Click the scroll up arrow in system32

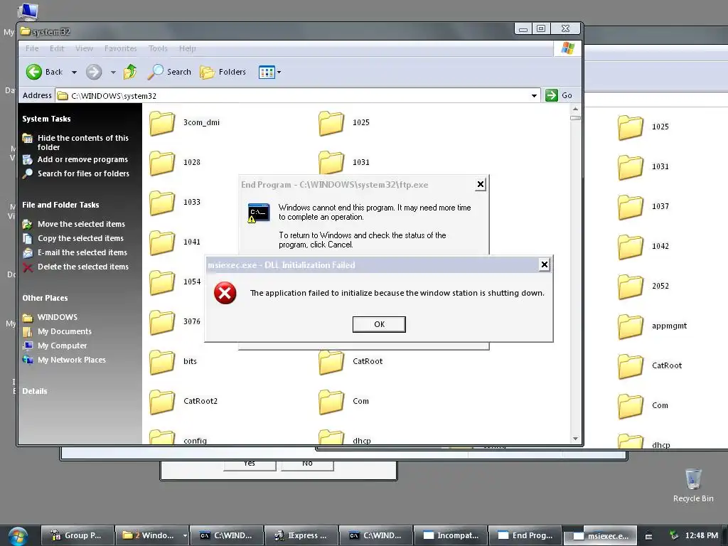tap(575, 109)
